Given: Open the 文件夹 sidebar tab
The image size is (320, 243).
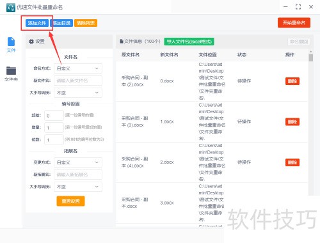Looking at the screenshot, I should coord(11,74).
